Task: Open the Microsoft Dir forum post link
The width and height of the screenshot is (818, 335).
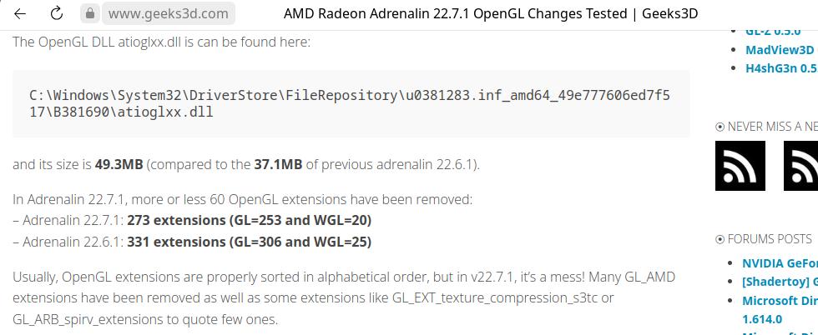Action: [780, 301]
